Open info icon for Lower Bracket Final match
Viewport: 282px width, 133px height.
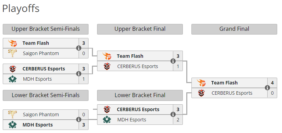pos(173,114)
